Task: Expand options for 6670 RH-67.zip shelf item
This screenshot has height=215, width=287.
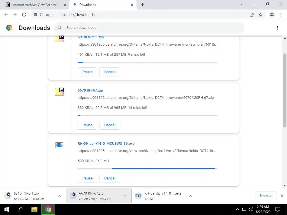Action: [x=125, y=196]
